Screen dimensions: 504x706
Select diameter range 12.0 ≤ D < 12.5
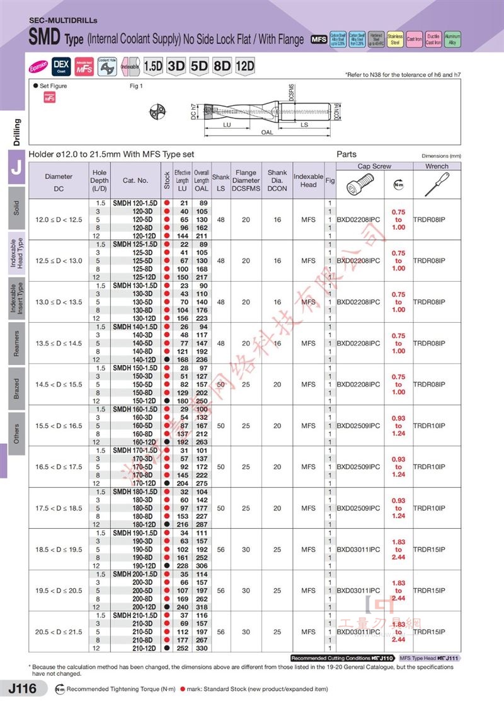coord(59,220)
